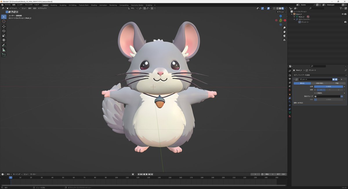This screenshot has height=189, width=348.
Task: Select the Add Cube tool
Action: pyautogui.click(x=4, y=55)
